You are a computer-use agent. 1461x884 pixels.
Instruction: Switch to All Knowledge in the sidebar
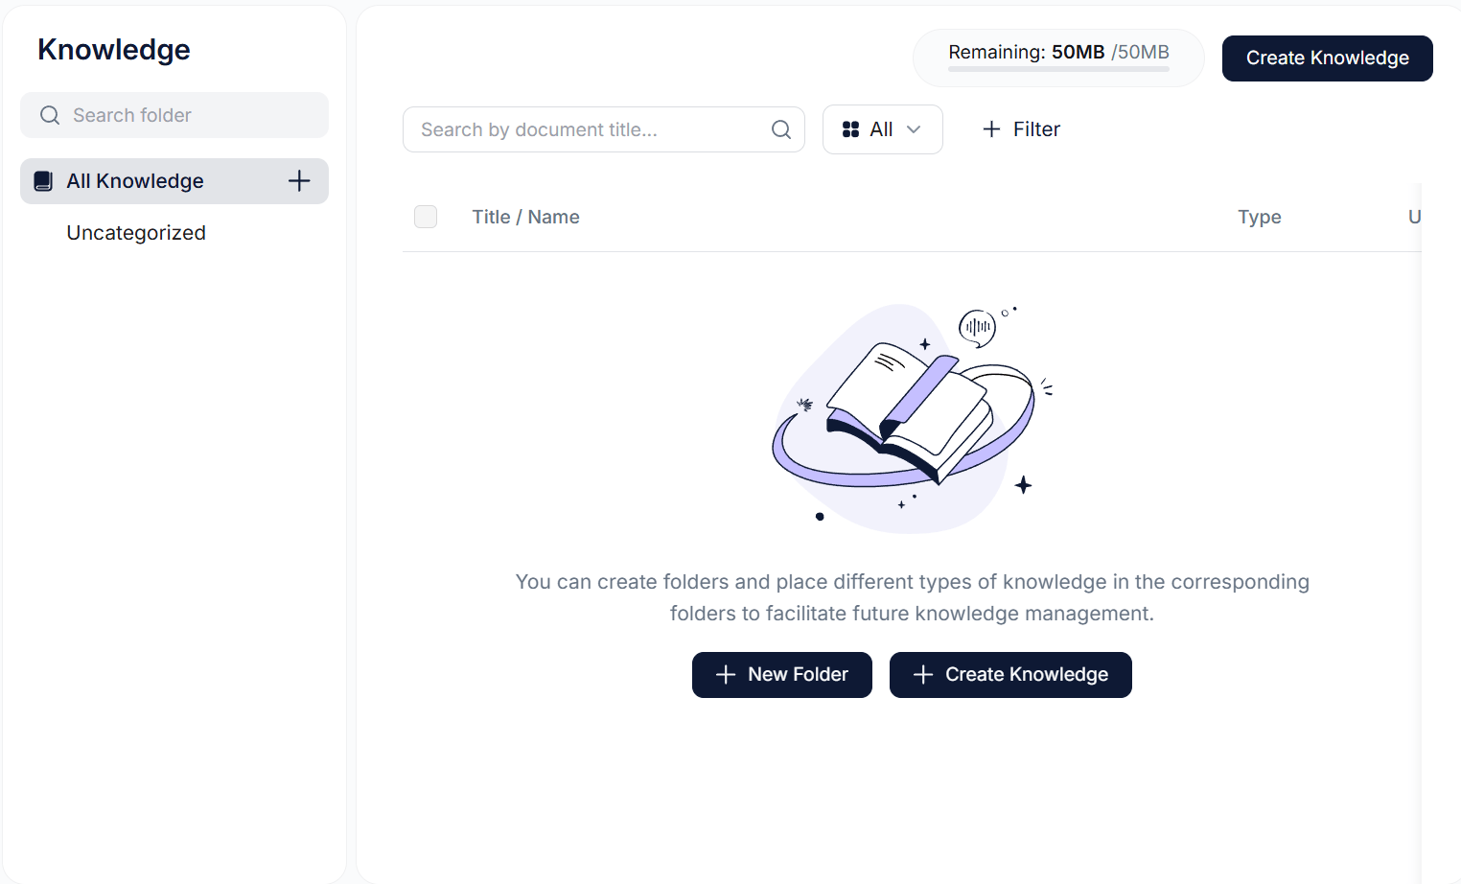pos(134,180)
